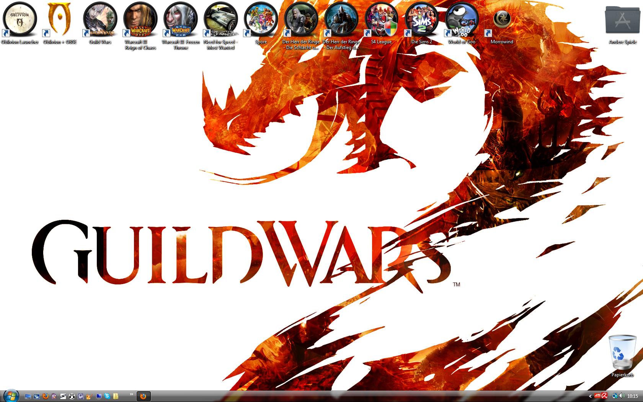
Task: Open the volume speaker tray icon
Action: click(x=622, y=396)
